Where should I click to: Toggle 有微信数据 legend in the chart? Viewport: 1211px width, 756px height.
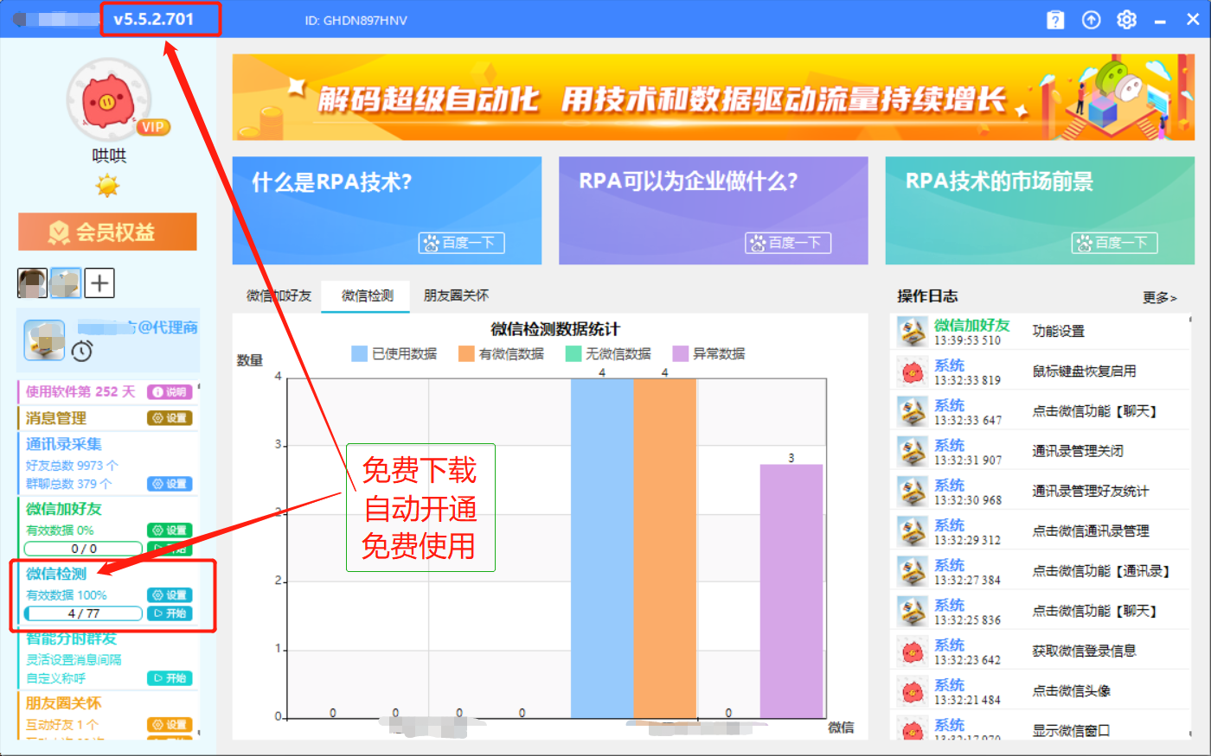pyautogui.click(x=502, y=353)
